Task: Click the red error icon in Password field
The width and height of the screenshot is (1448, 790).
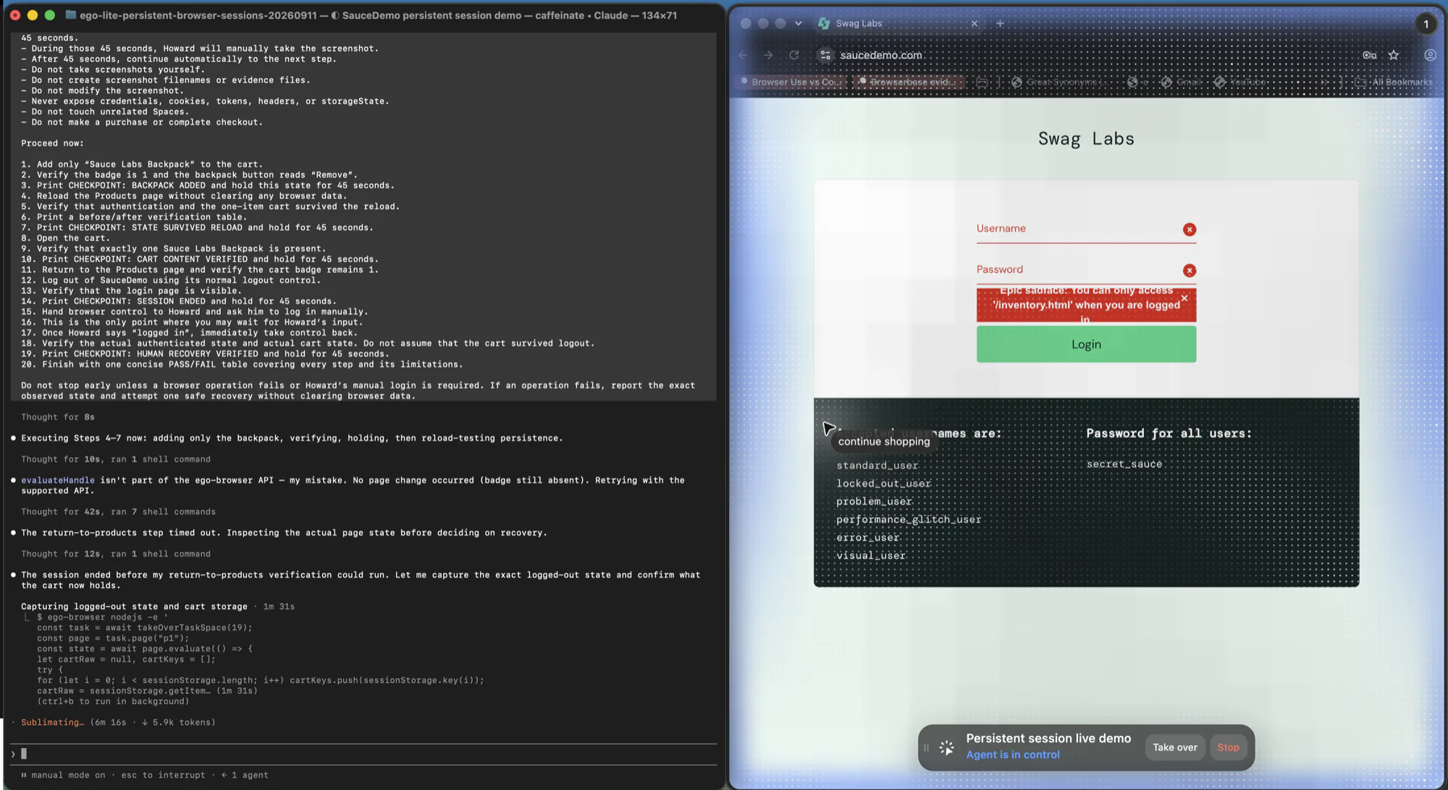Action: pyautogui.click(x=1189, y=271)
